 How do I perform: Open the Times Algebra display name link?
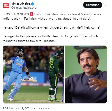(21, 4)
